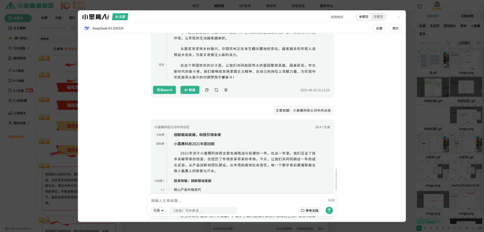This screenshot has height=232, width=484.
Task: Select the 单模型 mode
Action: (363, 17)
